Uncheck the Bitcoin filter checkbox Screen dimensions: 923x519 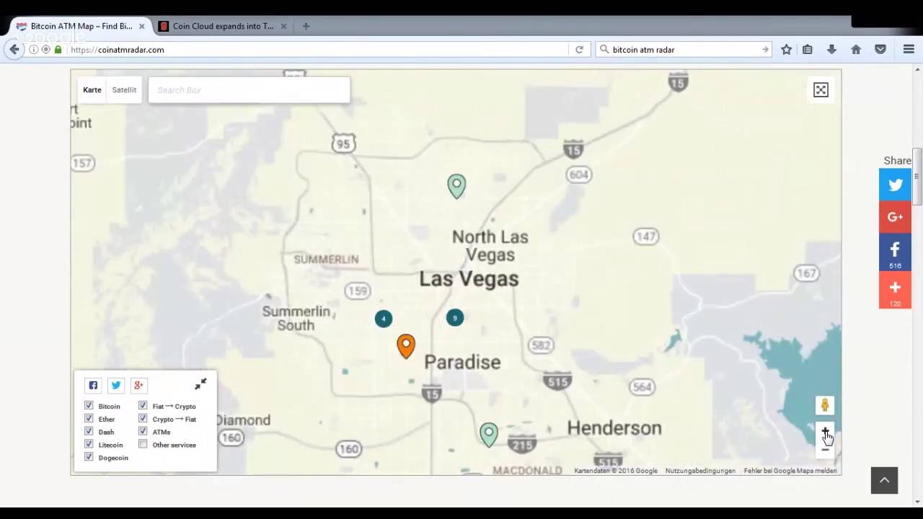click(x=89, y=406)
